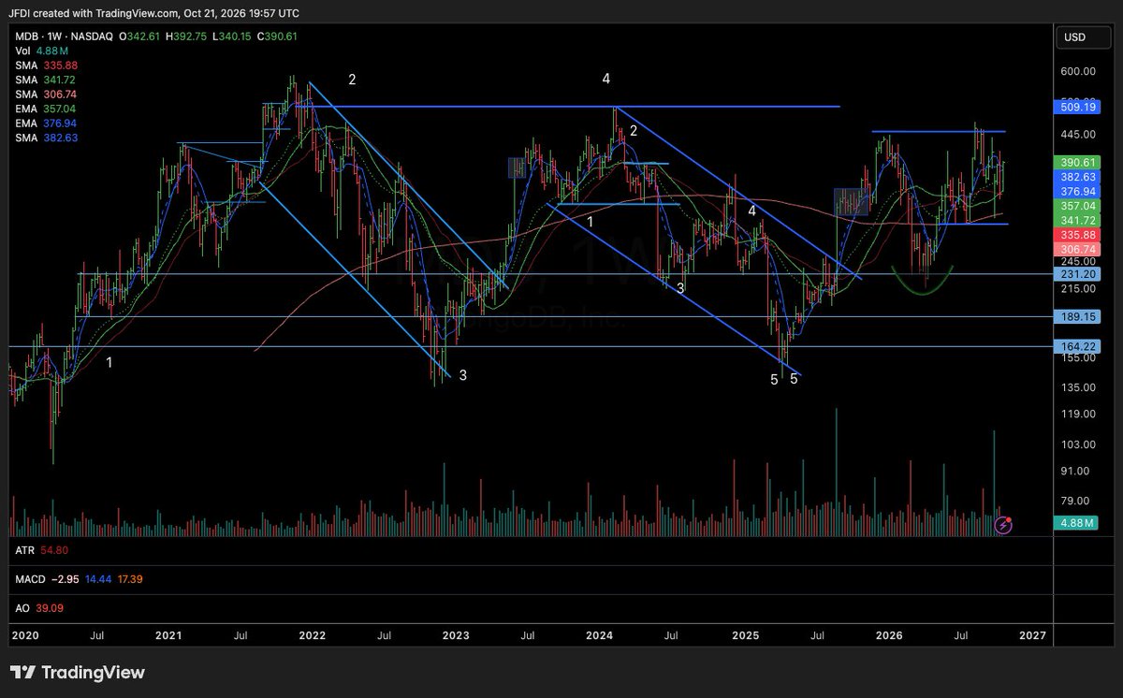Click the purple lightning bolt icon
The image size is (1123, 698).
tap(1003, 525)
